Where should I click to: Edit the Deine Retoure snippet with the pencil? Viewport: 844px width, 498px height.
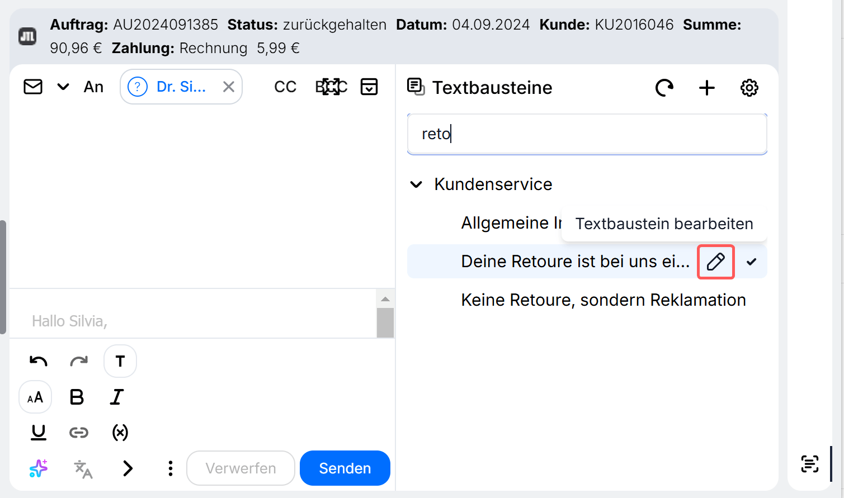716,262
